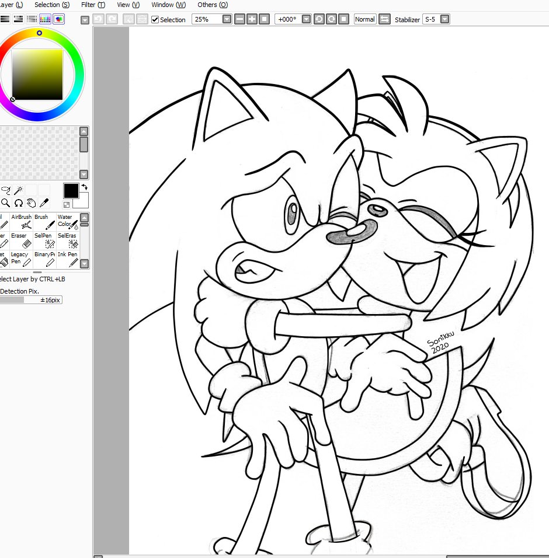Click the black foreground color swatch
Image resolution: width=549 pixels, height=558 pixels.
coord(71,191)
